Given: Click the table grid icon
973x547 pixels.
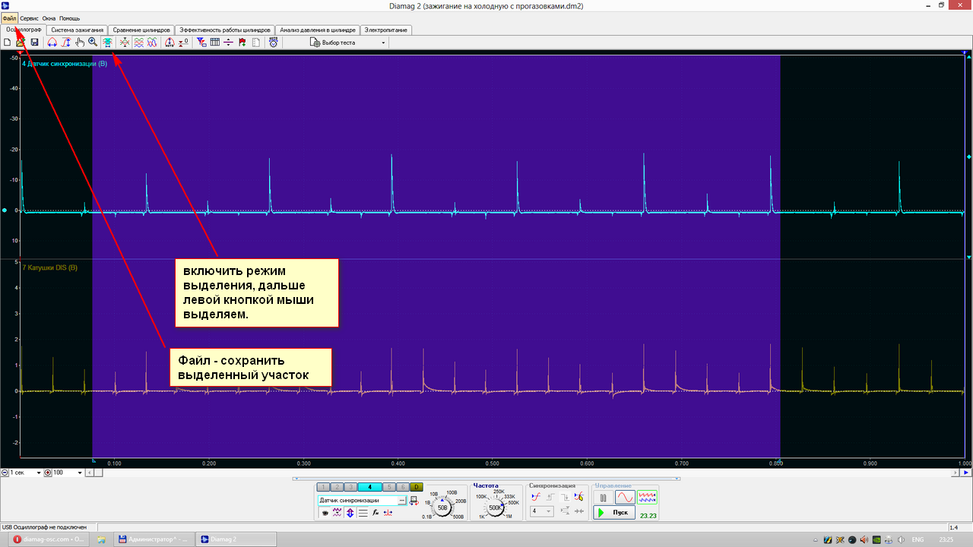Looking at the screenshot, I should click(x=214, y=43).
